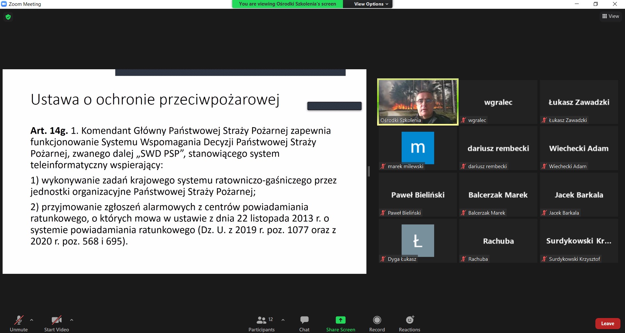Turn on the camera with Start Video
The width and height of the screenshot is (625, 333).
click(56, 324)
